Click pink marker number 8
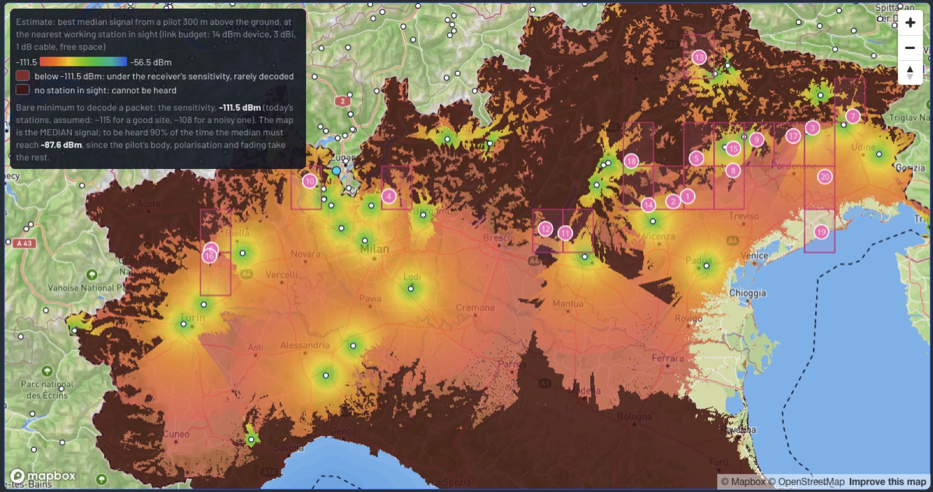Screen dimensions: 933x492 pyautogui.click(x=733, y=170)
